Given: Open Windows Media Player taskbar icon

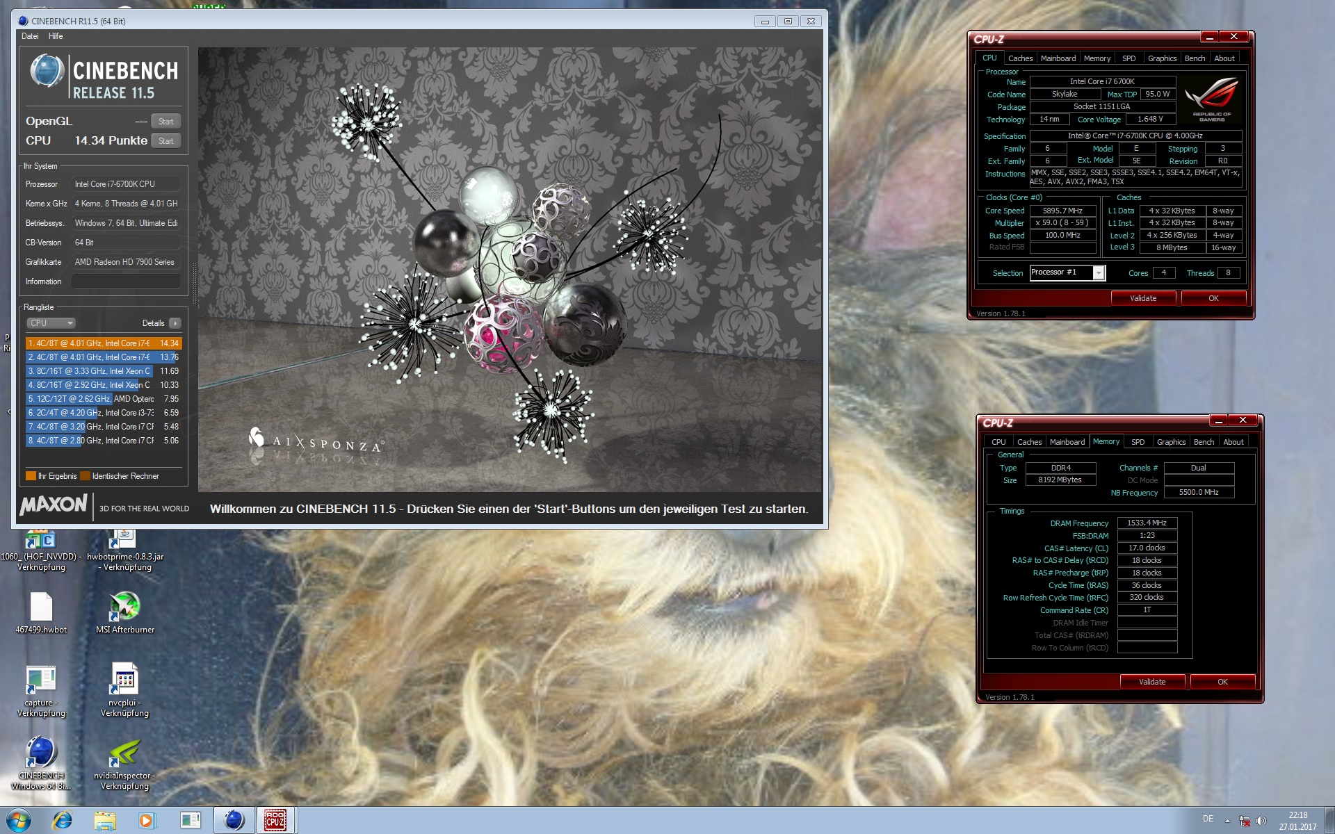Looking at the screenshot, I should (147, 821).
